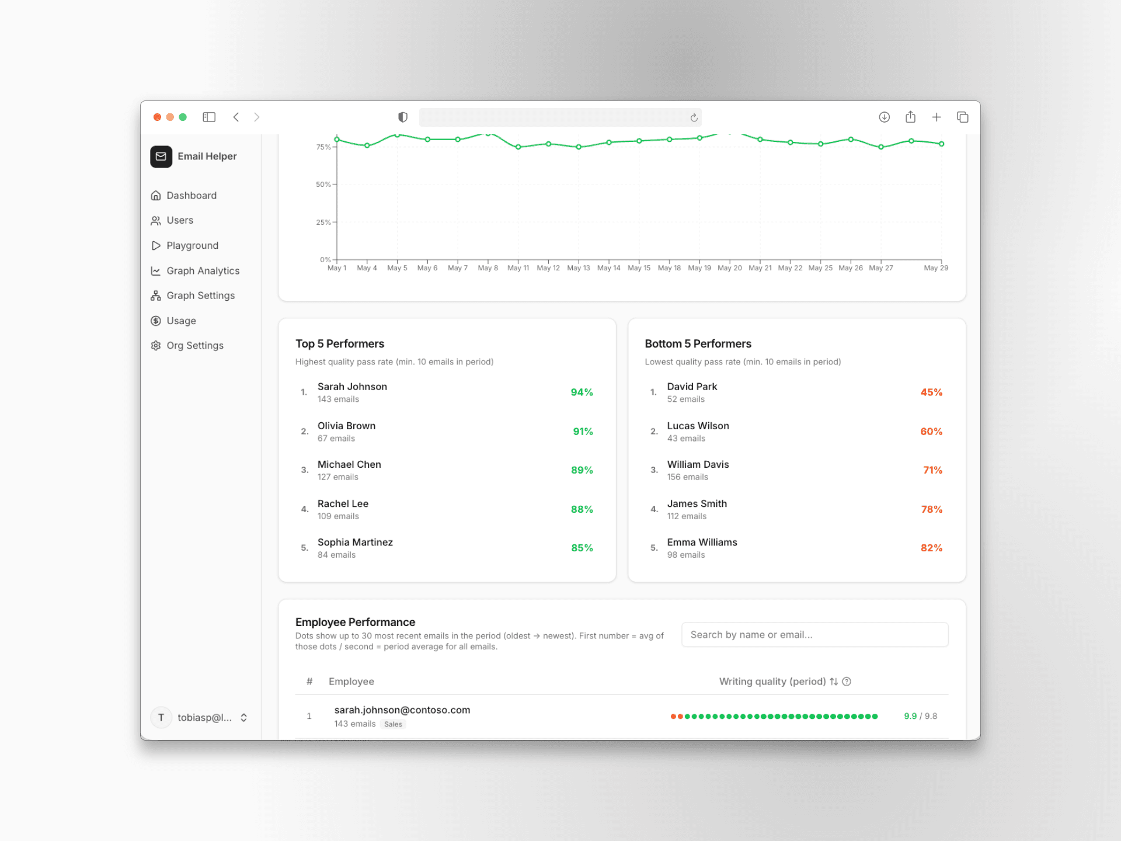Click the Usage dollar icon
Viewport: 1121px width, 841px height.
tap(156, 321)
